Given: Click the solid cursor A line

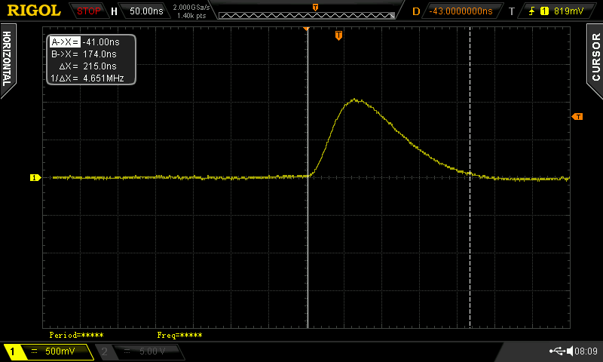Looking at the screenshot, I should [x=308, y=177].
